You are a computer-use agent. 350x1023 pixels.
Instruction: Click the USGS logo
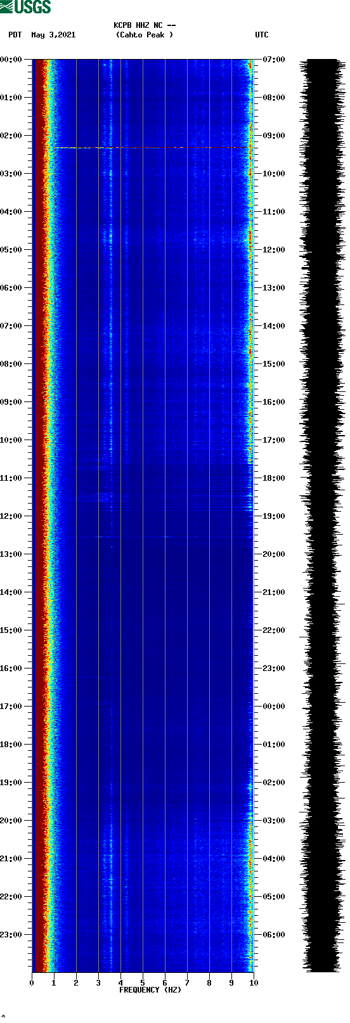pos(25,7)
